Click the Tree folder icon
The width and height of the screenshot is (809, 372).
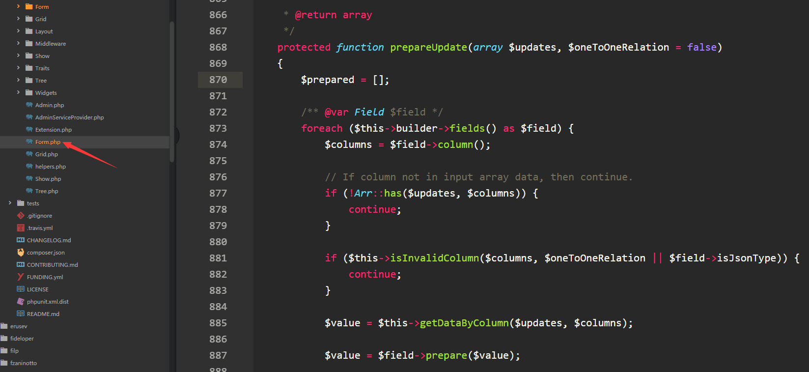point(29,80)
